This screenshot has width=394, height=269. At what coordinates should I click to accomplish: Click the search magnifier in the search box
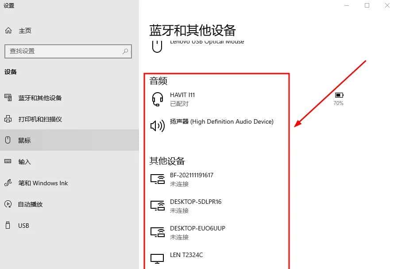click(x=125, y=51)
